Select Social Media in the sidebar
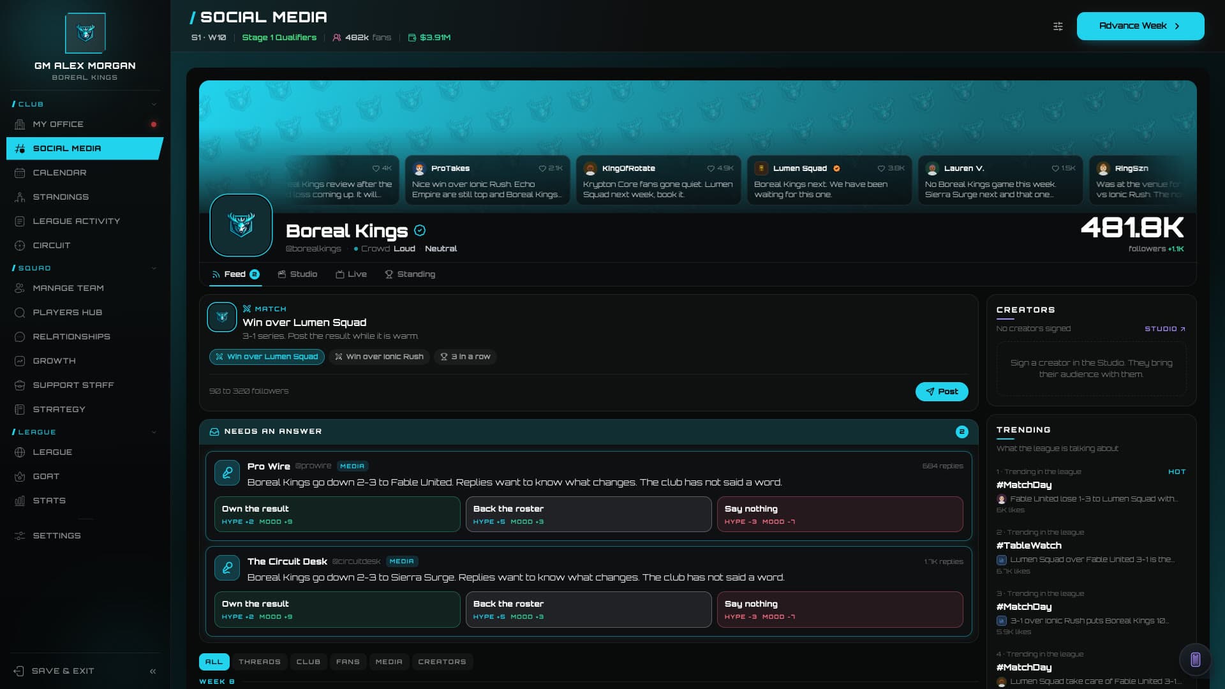Viewport: 1225px width, 689px height. 85,149
